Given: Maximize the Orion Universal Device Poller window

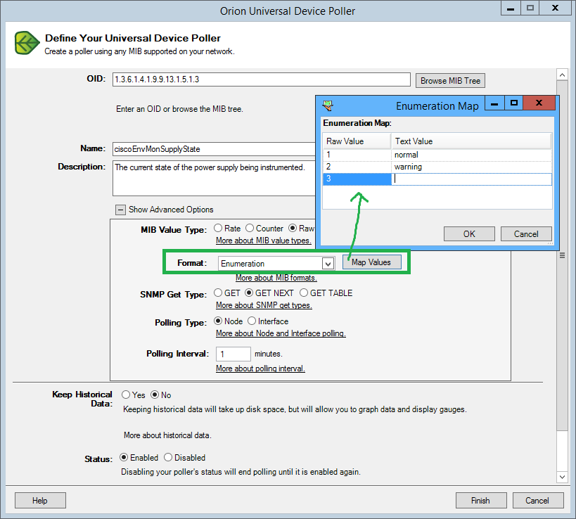Looking at the screenshot, I should (530, 8).
